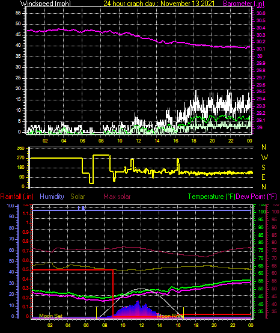Select the Humidity legend label
This screenshot has width=280, height=333.
(52, 197)
